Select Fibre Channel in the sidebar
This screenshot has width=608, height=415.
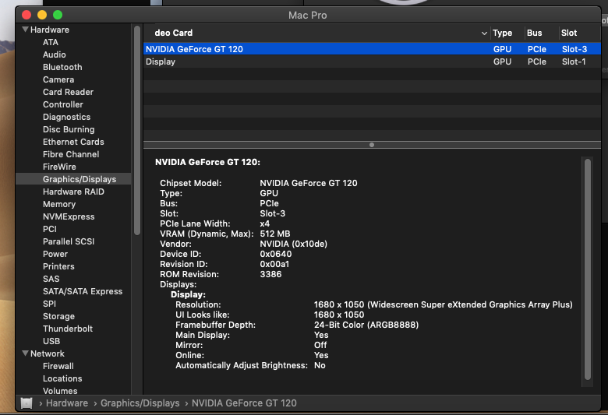[x=71, y=154]
